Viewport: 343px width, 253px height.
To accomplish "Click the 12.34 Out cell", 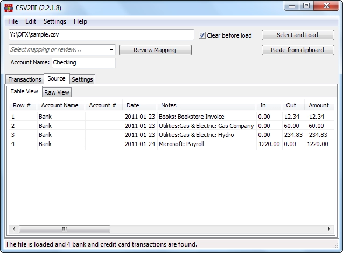I will [293, 117].
